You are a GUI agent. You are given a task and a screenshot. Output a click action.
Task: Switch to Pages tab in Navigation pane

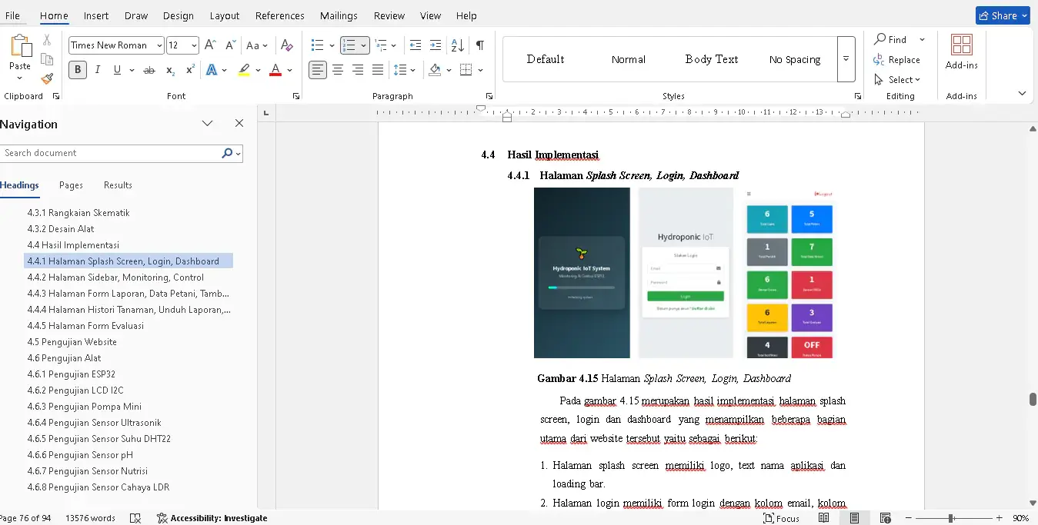click(x=71, y=185)
